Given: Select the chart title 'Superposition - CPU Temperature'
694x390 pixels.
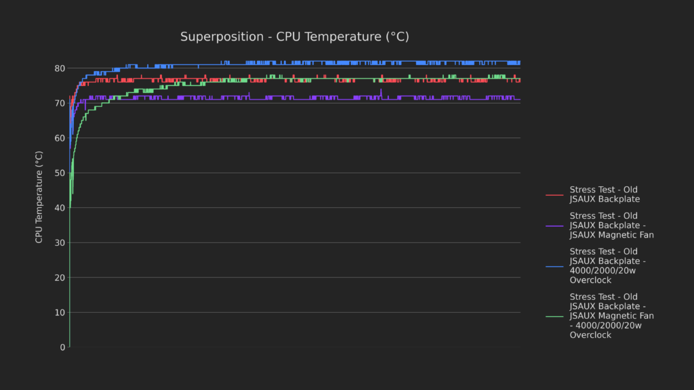Looking at the screenshot, I should [294, 37].
